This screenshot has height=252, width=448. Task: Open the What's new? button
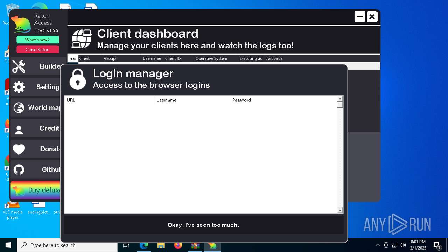(x=37, y=40)
